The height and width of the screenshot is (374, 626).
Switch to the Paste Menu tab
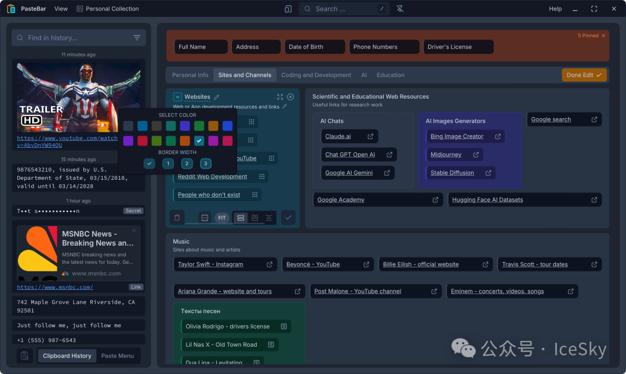pos(118,355)
